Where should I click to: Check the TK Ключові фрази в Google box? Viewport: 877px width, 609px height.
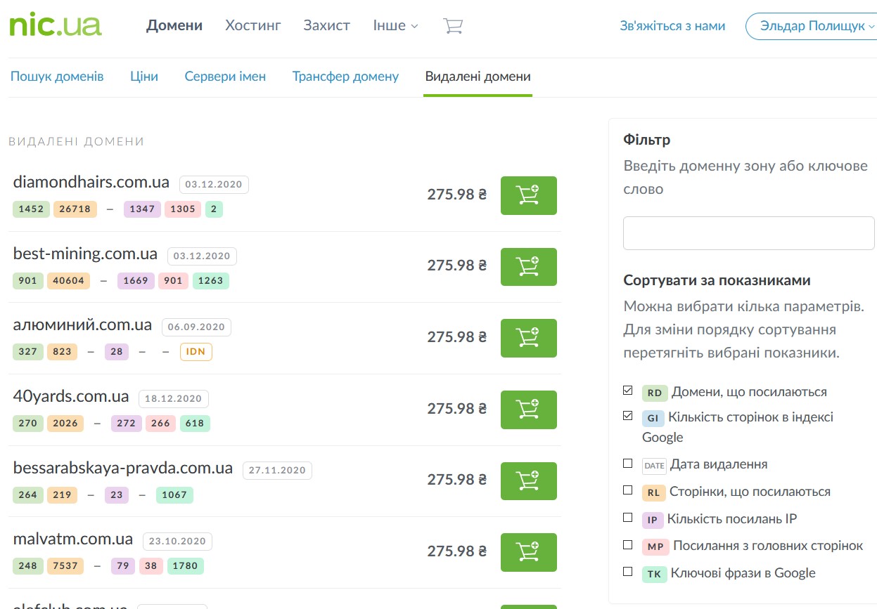[628, 572]
